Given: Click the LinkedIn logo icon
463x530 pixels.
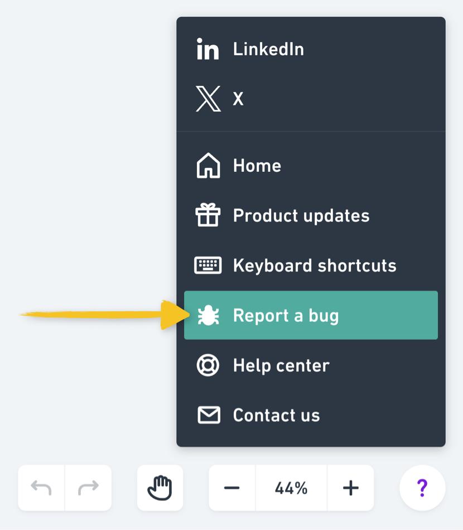Looking at the screenshot, I should point(208,49).
